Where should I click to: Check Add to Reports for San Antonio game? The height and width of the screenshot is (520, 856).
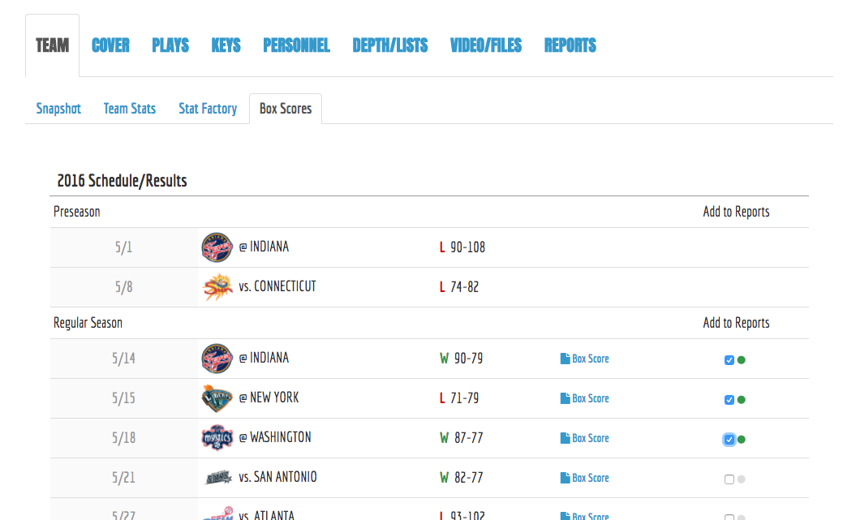point(729,479)
